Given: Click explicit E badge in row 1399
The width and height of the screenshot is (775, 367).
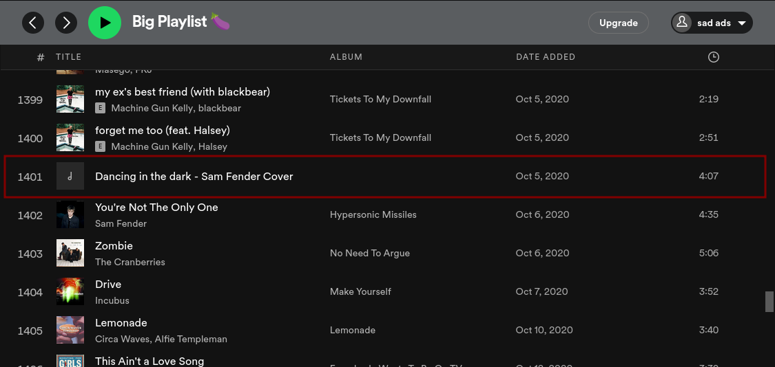Looking at the screenshot, I should (x=101, y=108).
